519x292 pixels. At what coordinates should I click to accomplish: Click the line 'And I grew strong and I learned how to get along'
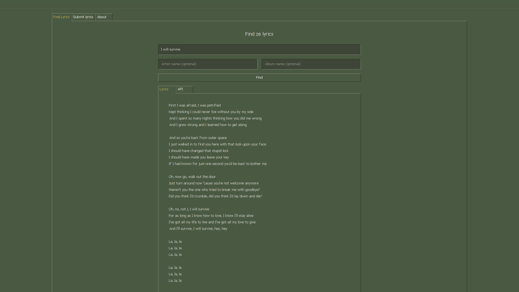tap(208, 125)
